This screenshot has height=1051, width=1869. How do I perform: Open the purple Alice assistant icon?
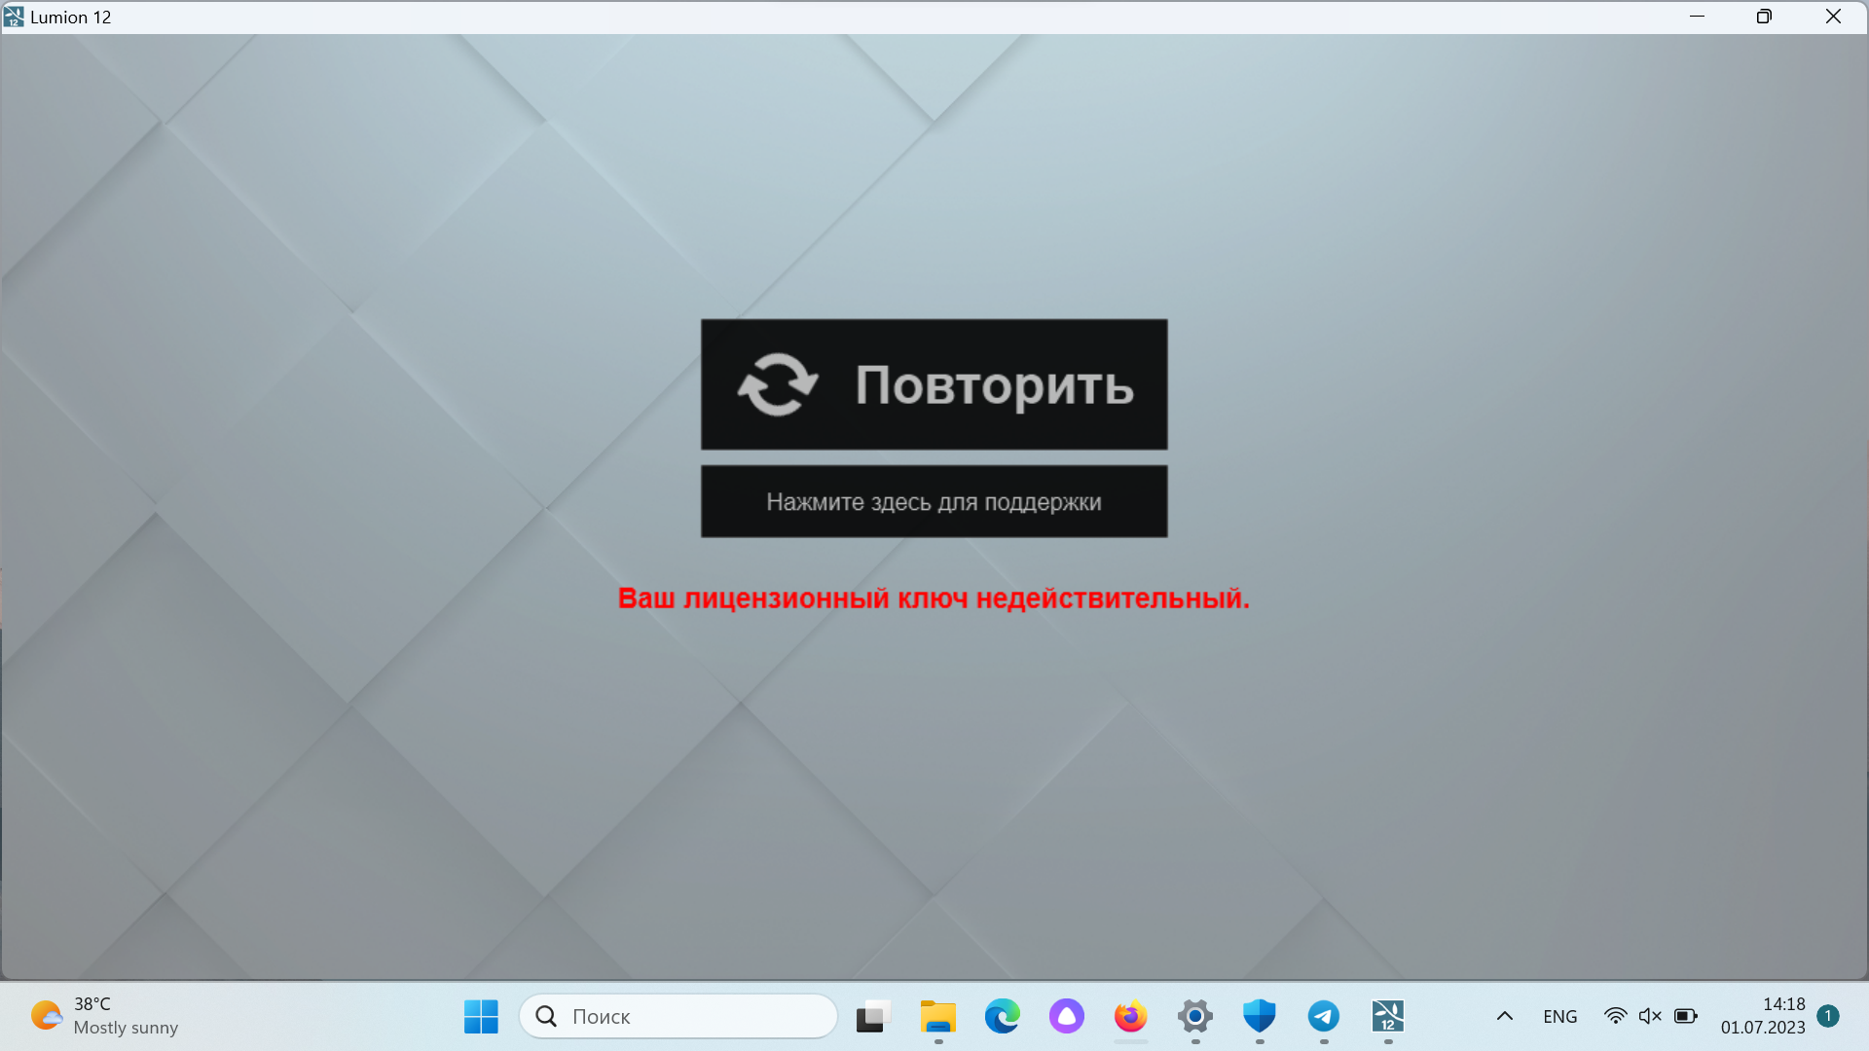(1066, 1016)
